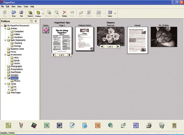
Task: Click the Scan toolbar icon
Action: (x=14, y=14)
